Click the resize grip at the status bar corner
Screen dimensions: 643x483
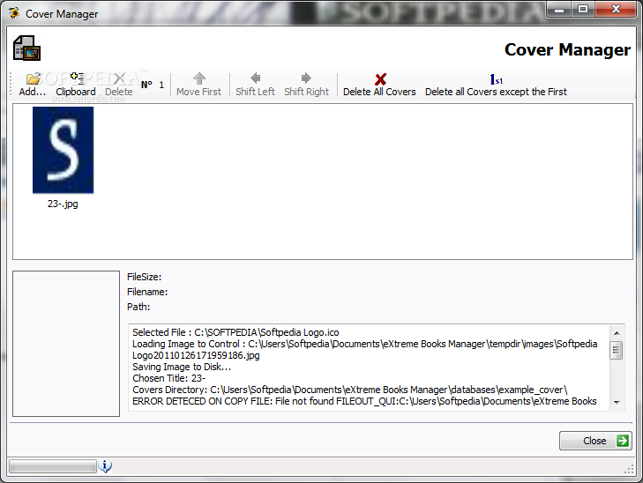tap(629, 470)
